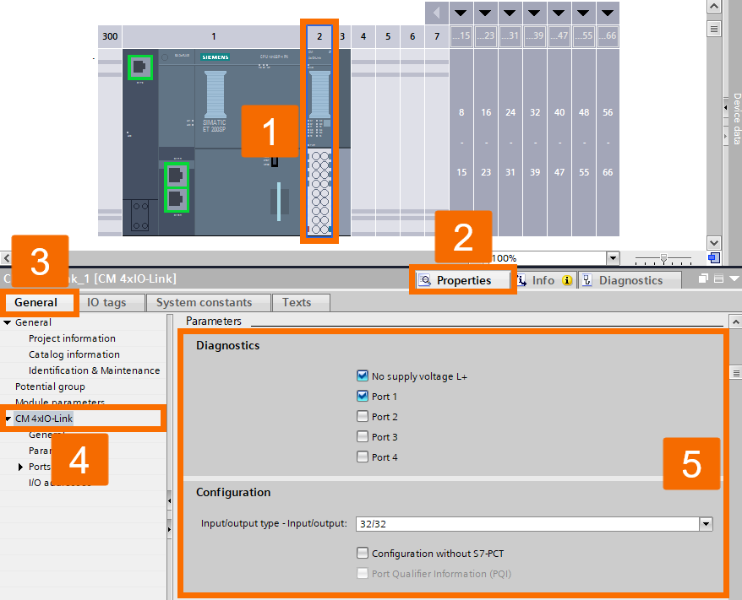742x600 pixels.
Task: Click the upper PROFINET port on the CPU
Action: point(177,176)
